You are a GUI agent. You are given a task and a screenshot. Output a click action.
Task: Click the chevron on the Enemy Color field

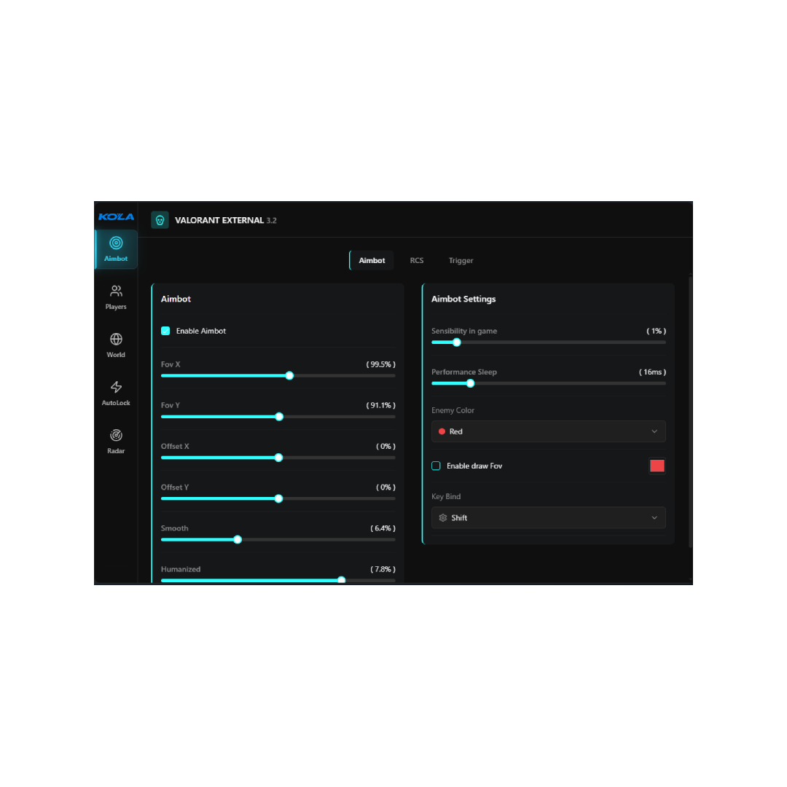click(654, 431)
